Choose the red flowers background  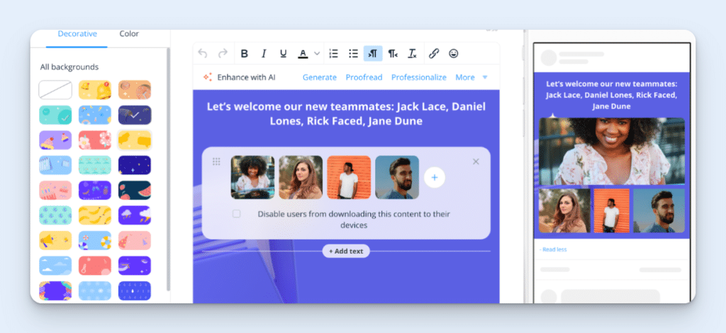pyautogui.click(x=95, y=140)
